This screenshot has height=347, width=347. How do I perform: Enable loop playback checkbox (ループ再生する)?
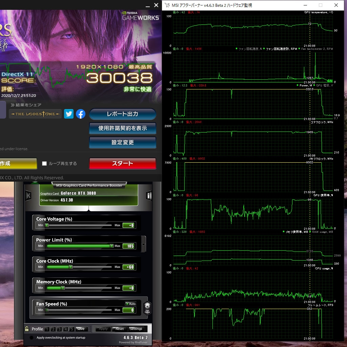[44, 164]
